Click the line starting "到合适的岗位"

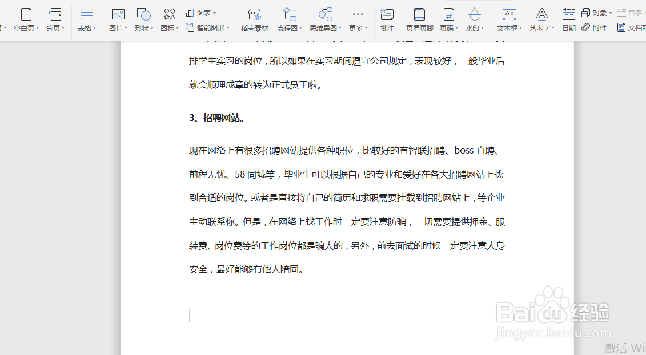coord(347,198)
